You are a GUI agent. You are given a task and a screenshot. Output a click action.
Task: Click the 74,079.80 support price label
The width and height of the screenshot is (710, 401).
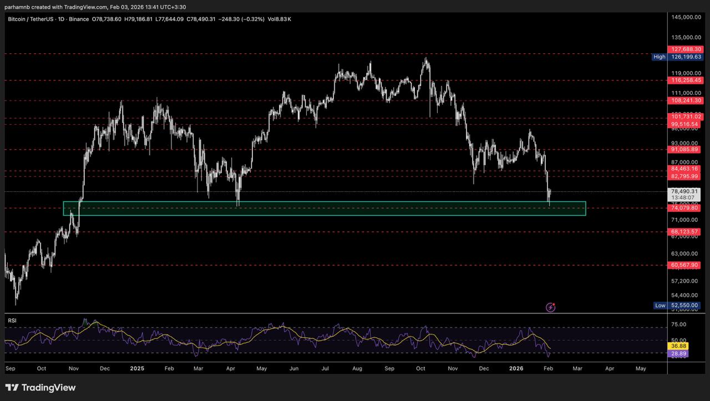coord(684,208)
